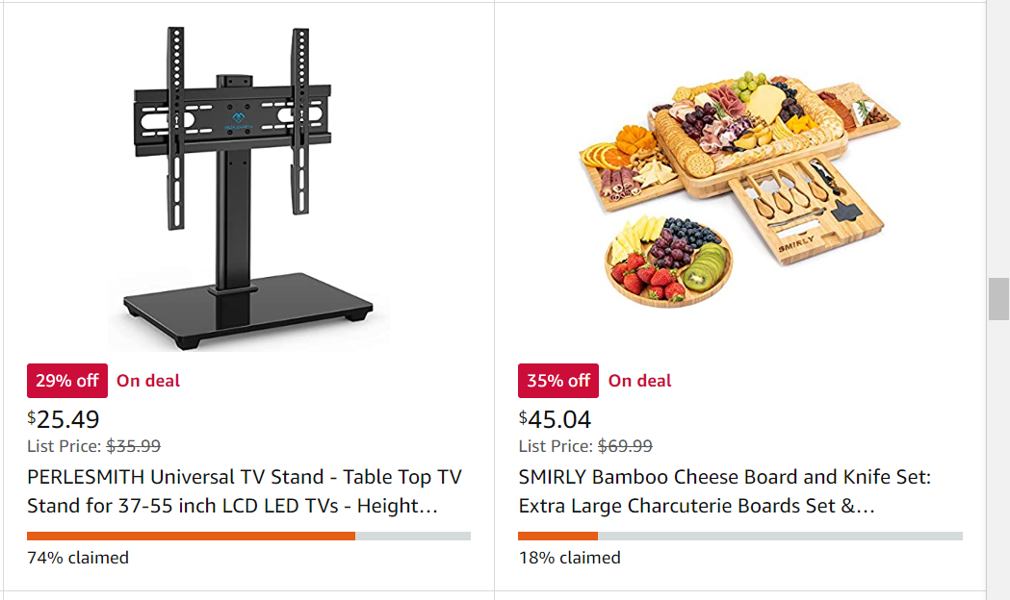Open the SMIRLY cheese board product image
The width and height of the screenshot is (1010, 600).
738,187
